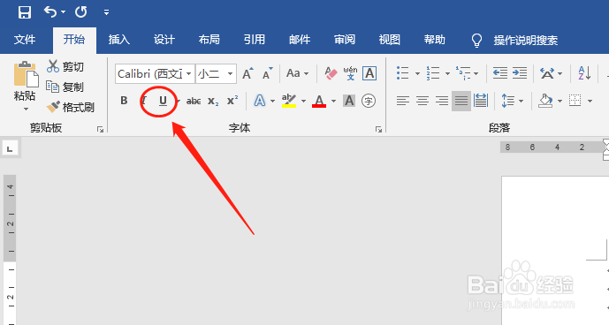Click the increase indent icon
This screenshot has width=609, height=325.
519,73
